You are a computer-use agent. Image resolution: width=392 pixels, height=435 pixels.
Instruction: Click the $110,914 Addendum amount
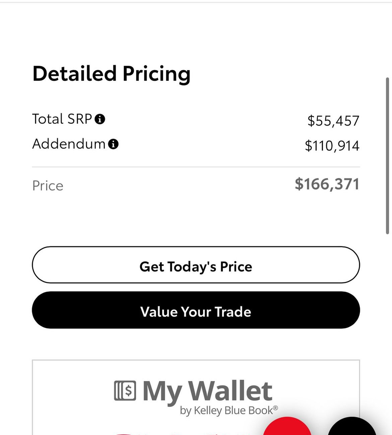click(x=332, y=146)
